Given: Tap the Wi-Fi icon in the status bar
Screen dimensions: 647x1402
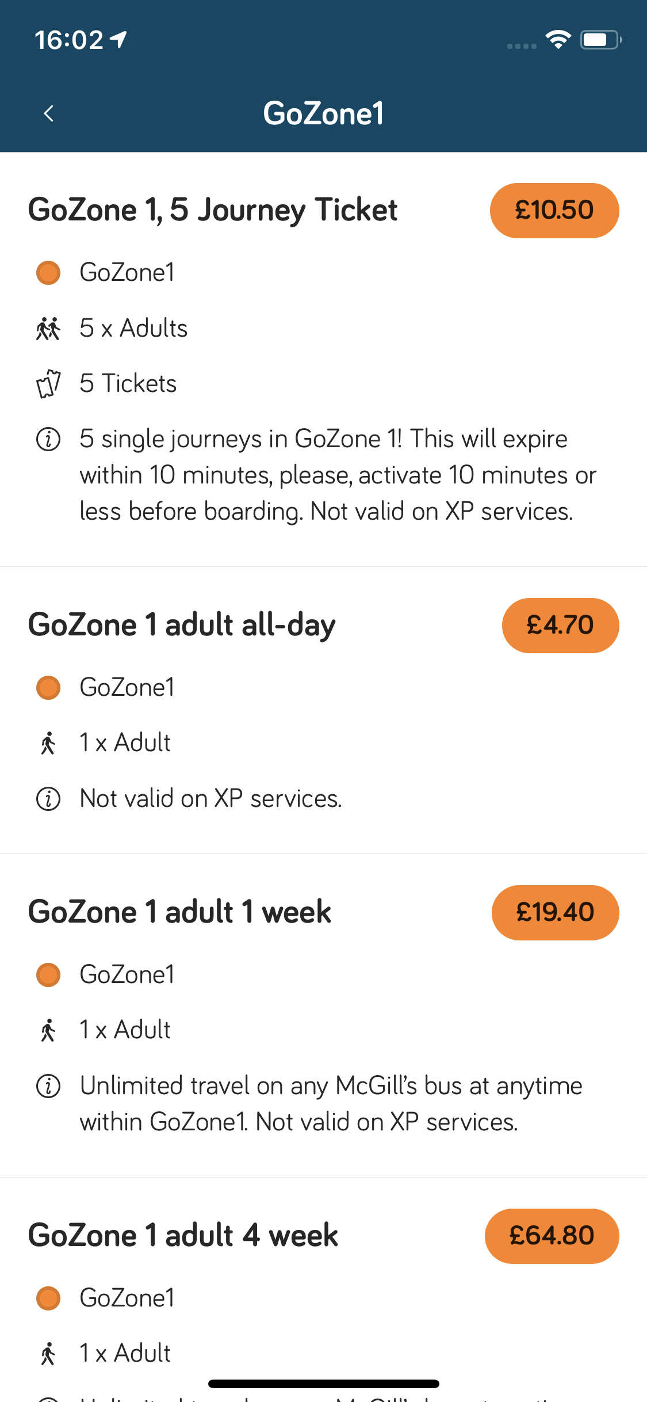Looking at the screenshot, I should [x=558, y=40].
